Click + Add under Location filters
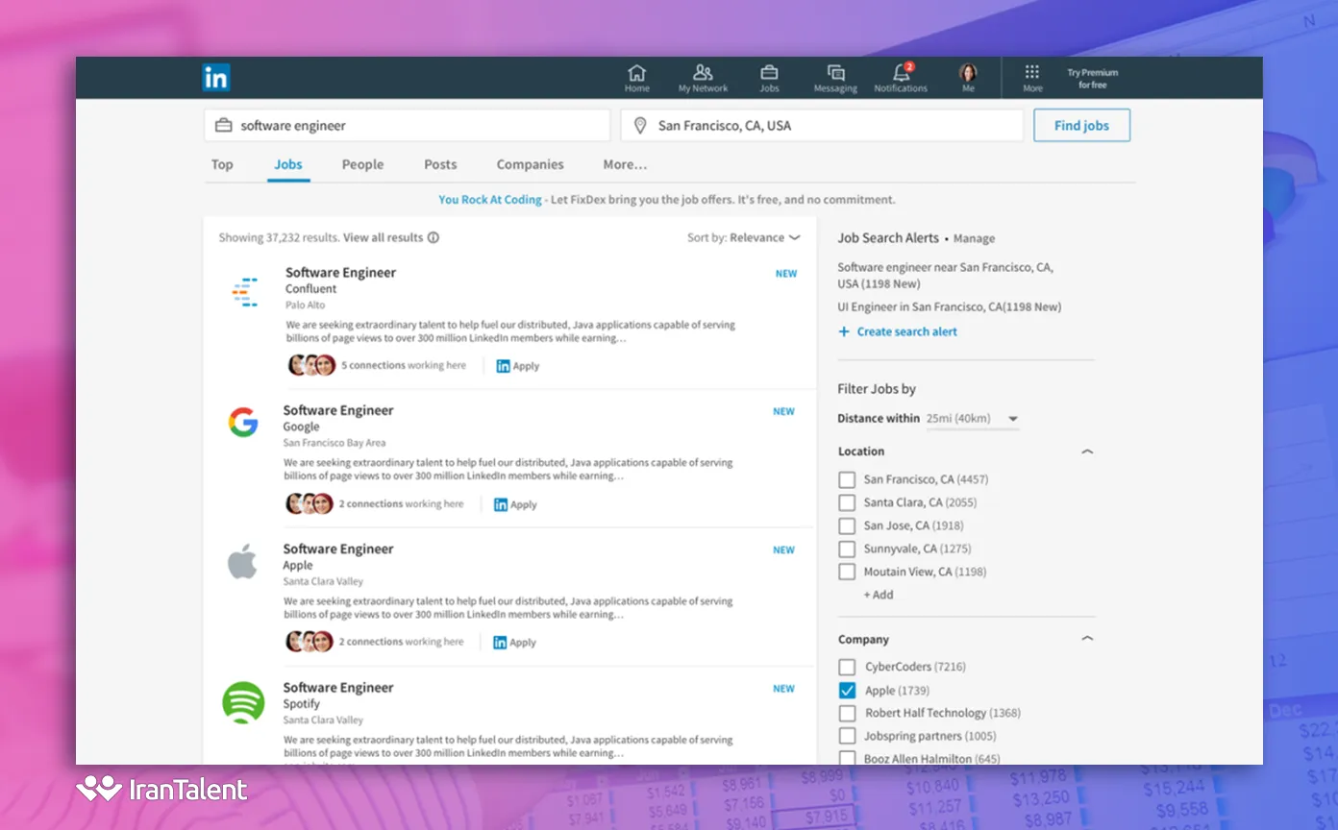This screenshot has width=1338, height=830. [878, 595]
